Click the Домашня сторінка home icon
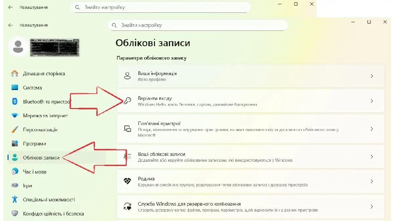 [15, 74]
